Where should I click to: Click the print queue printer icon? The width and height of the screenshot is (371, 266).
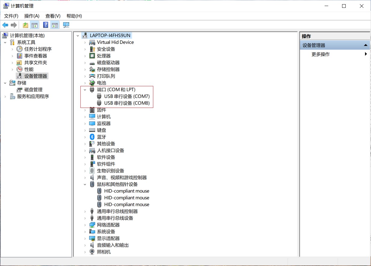click(92, 76)
